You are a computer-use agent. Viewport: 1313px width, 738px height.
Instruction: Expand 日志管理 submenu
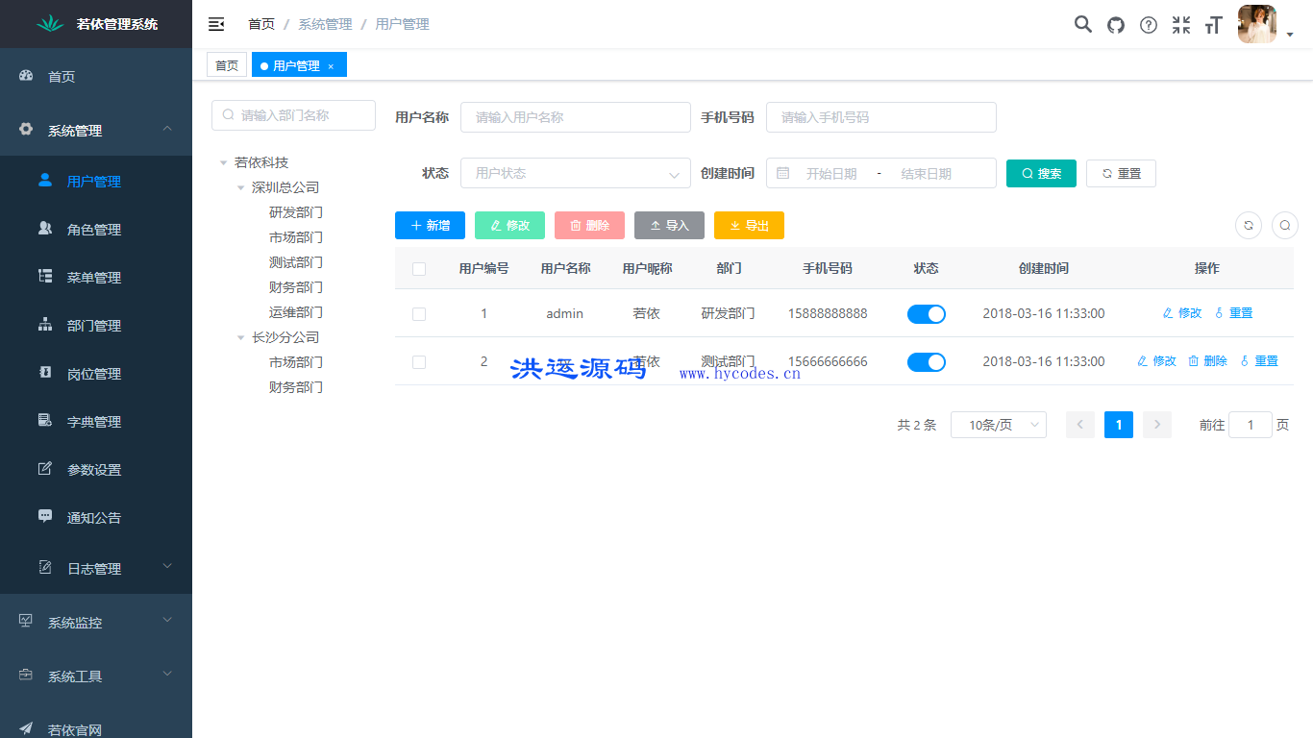pyautogui.click(x=96, y=568)
